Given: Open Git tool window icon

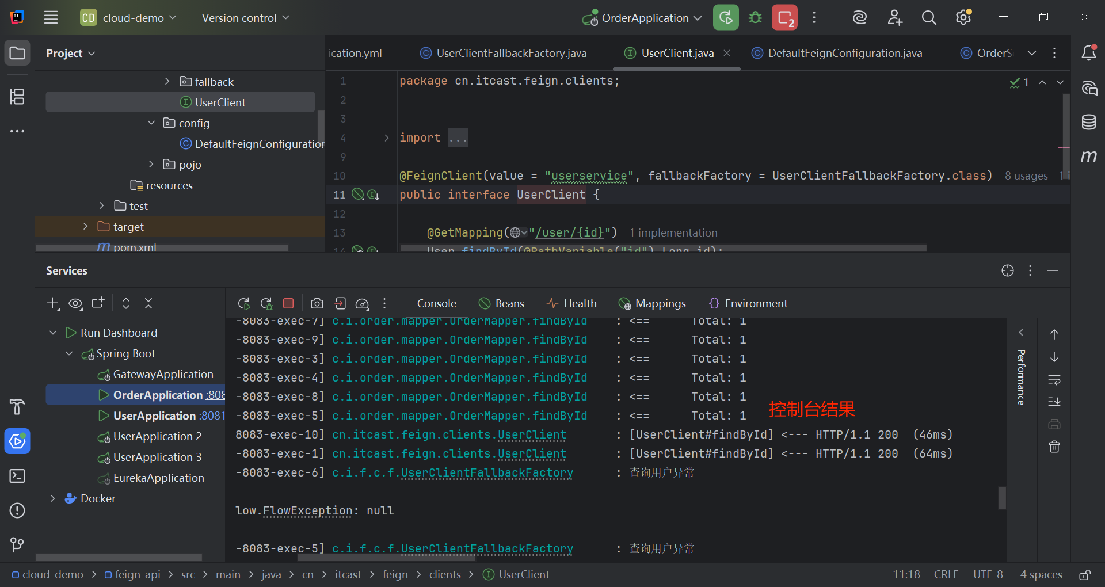Looking at the screenshot, I should tap(17, 544).
